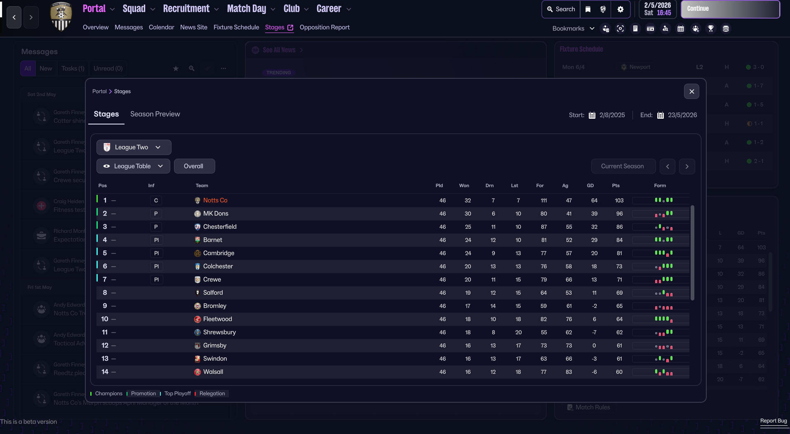This screenshot has width=790, height=434.
Task: Open the settings gear icon
Action: click(621, 9)
